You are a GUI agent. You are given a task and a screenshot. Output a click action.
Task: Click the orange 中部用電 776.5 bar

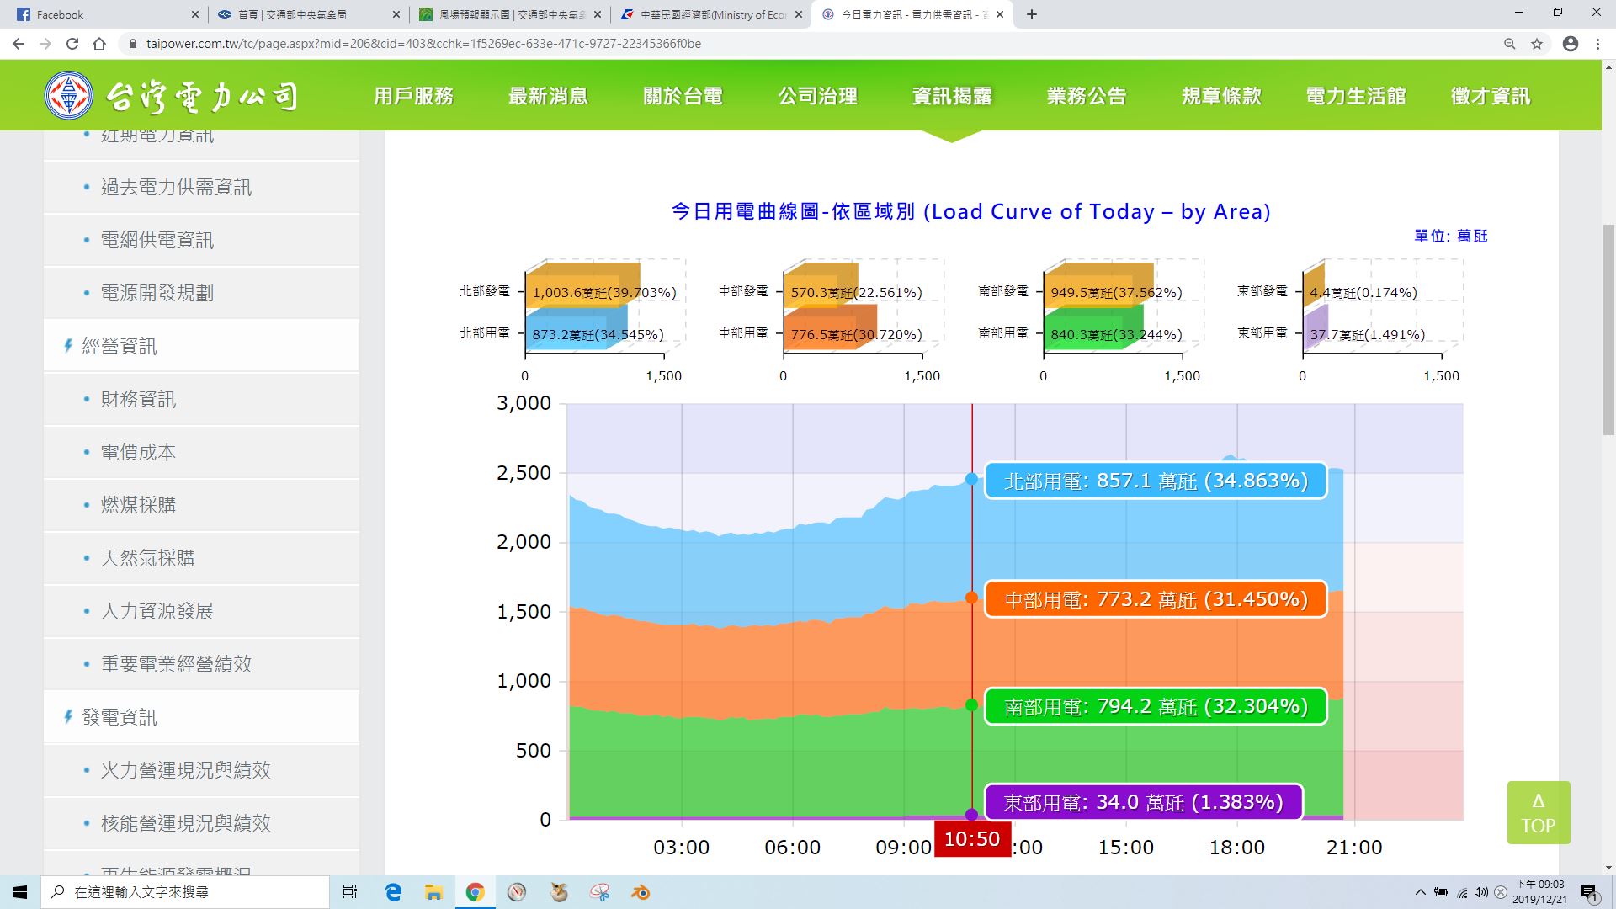click(830, 327)
